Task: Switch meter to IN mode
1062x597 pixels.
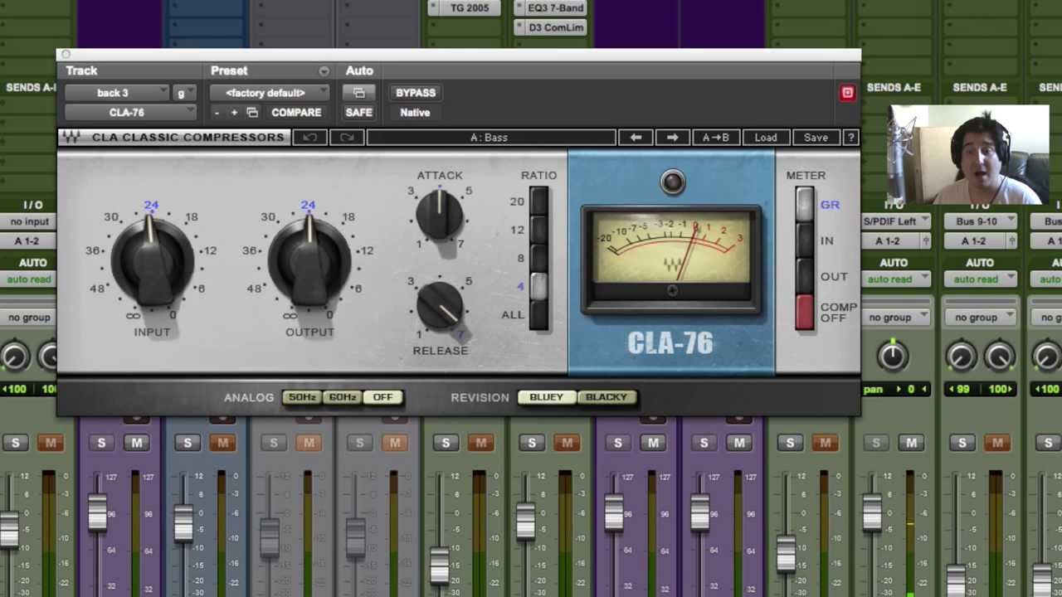Action: 804,240
